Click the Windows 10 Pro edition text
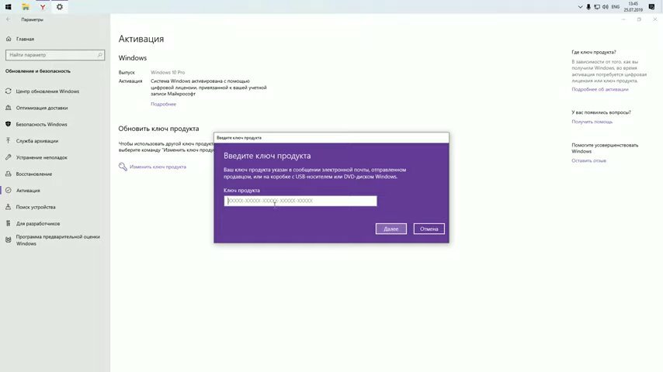Viewport: 663px width, 372px height. [x=168, y=72]
